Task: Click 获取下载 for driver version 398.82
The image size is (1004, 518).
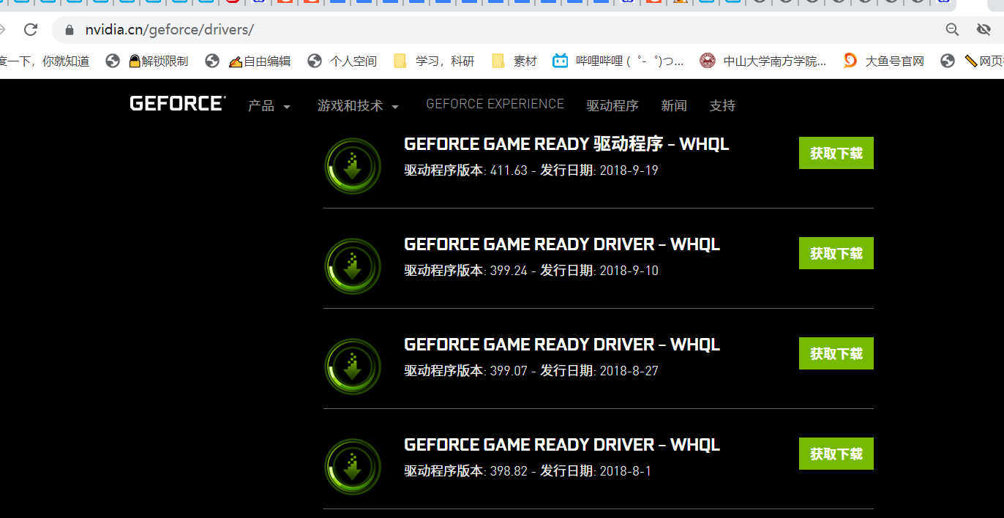Action: pos(836,454)
